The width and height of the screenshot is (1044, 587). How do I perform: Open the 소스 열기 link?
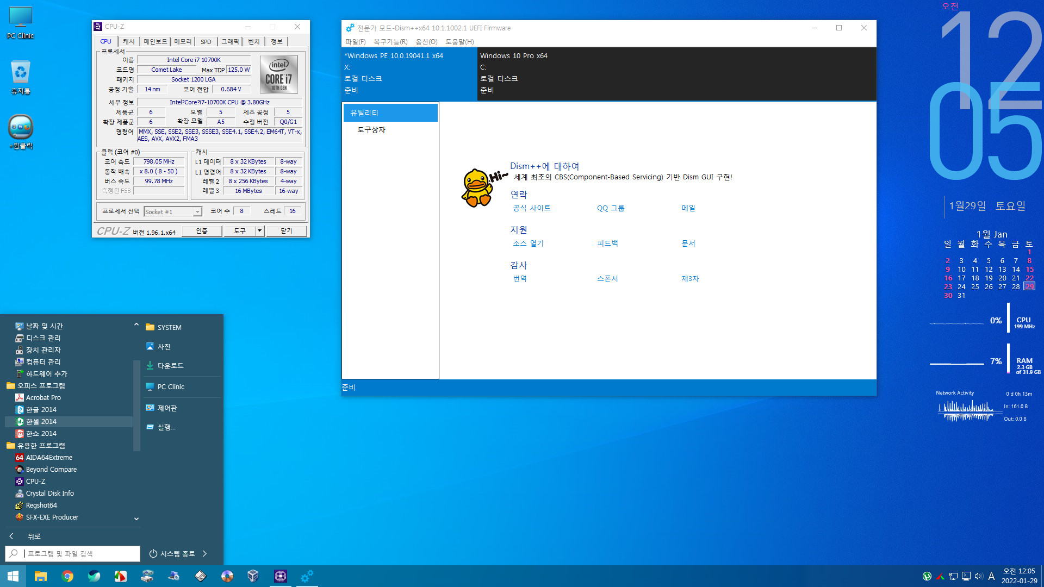click(x=528, y=243)
